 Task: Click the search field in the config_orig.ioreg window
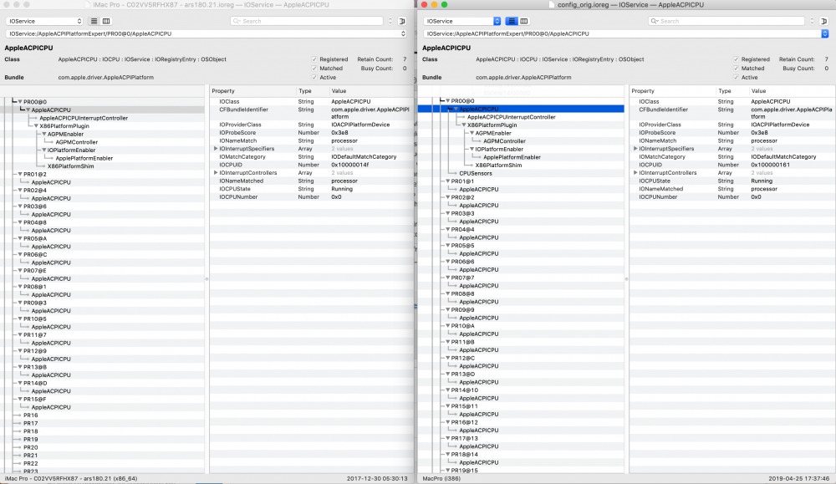tap(726, 22)
